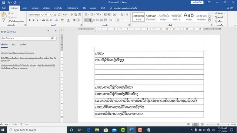The width and height of the screenshot is (237, 133).
Task: Open the File tab
Action: click(x=4, y=8)
